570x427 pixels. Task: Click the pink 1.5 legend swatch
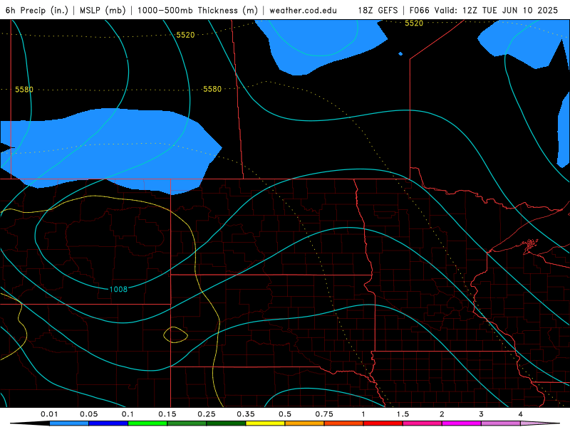pos(423,423)
